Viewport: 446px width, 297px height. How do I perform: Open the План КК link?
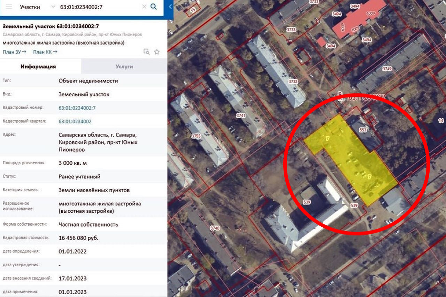pos(45,52)
